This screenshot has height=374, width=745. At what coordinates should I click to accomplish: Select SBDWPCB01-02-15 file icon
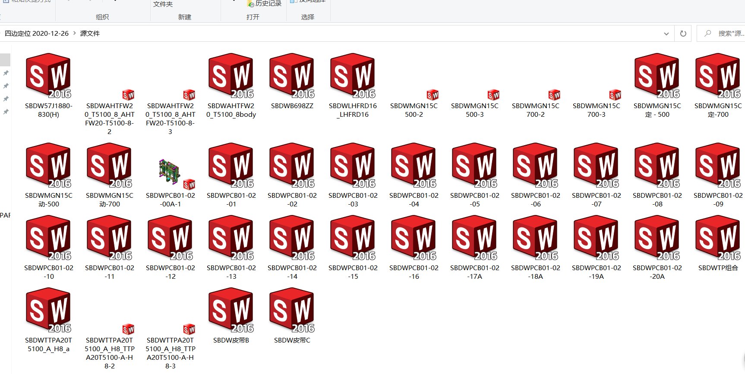(353, 238)
